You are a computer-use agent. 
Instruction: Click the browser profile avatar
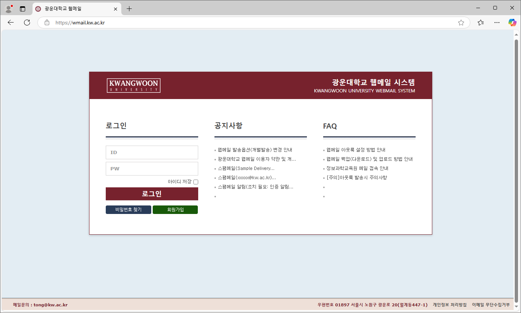8,8
